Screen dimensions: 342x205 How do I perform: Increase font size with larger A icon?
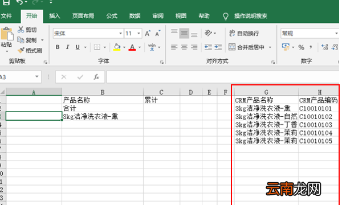148,34
